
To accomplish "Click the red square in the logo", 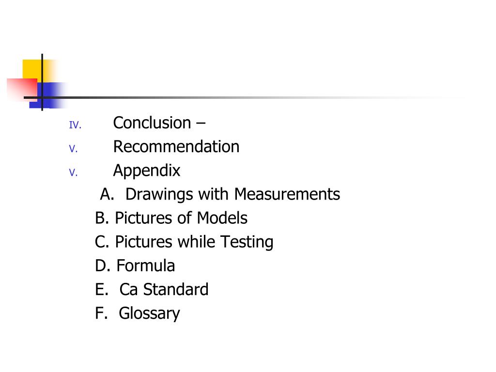I will coord(22,89).
